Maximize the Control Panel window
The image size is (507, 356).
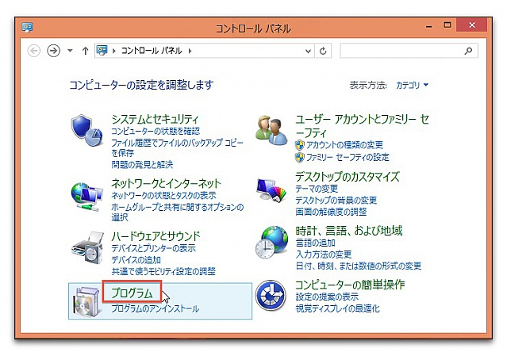(x=447, y=25)
